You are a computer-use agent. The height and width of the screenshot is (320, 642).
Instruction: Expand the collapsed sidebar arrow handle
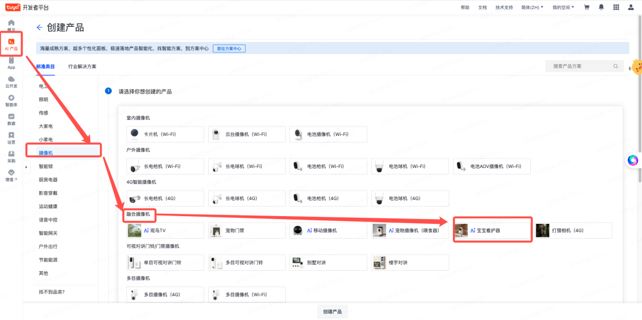pyautogui.click(x=26, y=167)
